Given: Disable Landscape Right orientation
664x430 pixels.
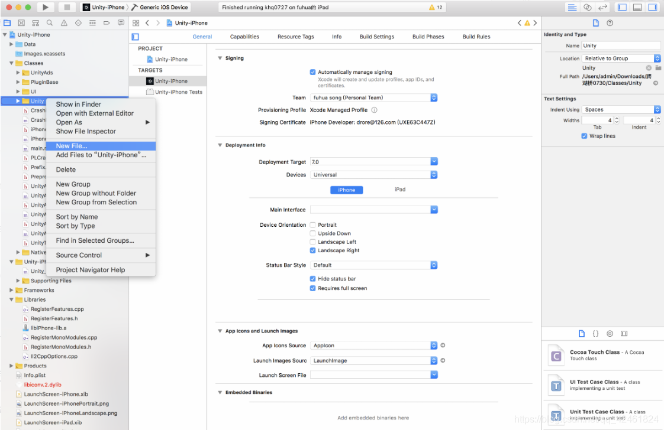Looking at the screenshot, I should click(312, 250).
